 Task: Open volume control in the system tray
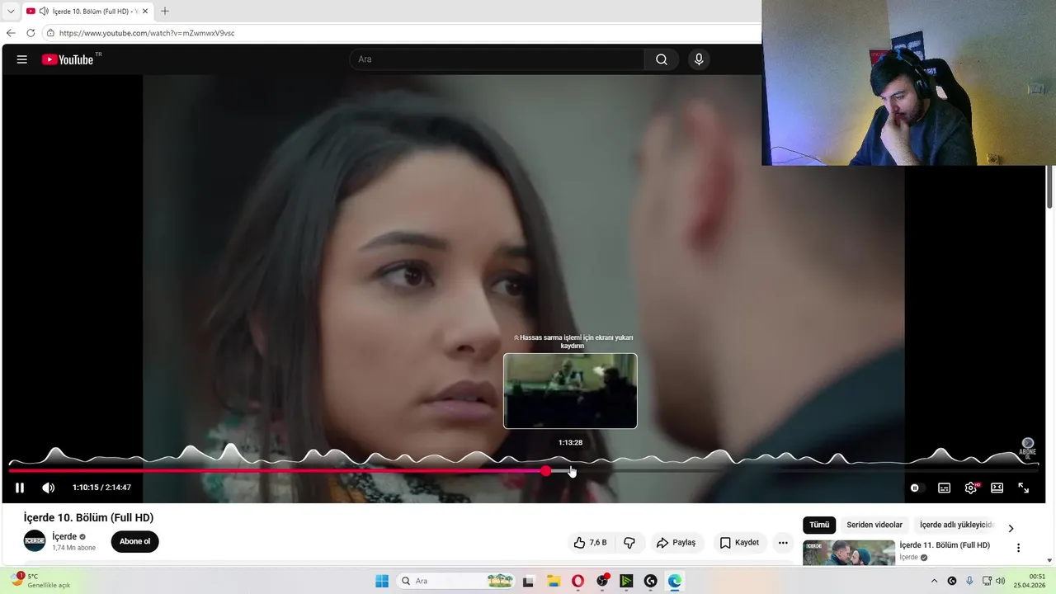(x=1002, y=581)
